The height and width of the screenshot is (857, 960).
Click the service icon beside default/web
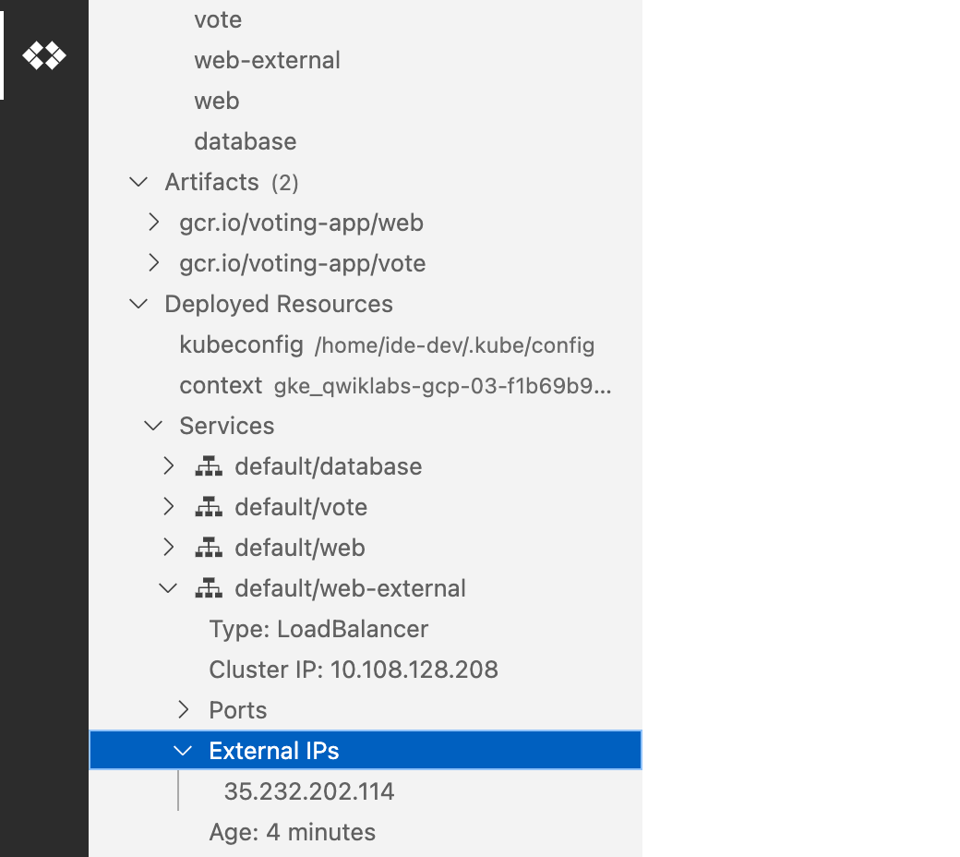point(209,548)
